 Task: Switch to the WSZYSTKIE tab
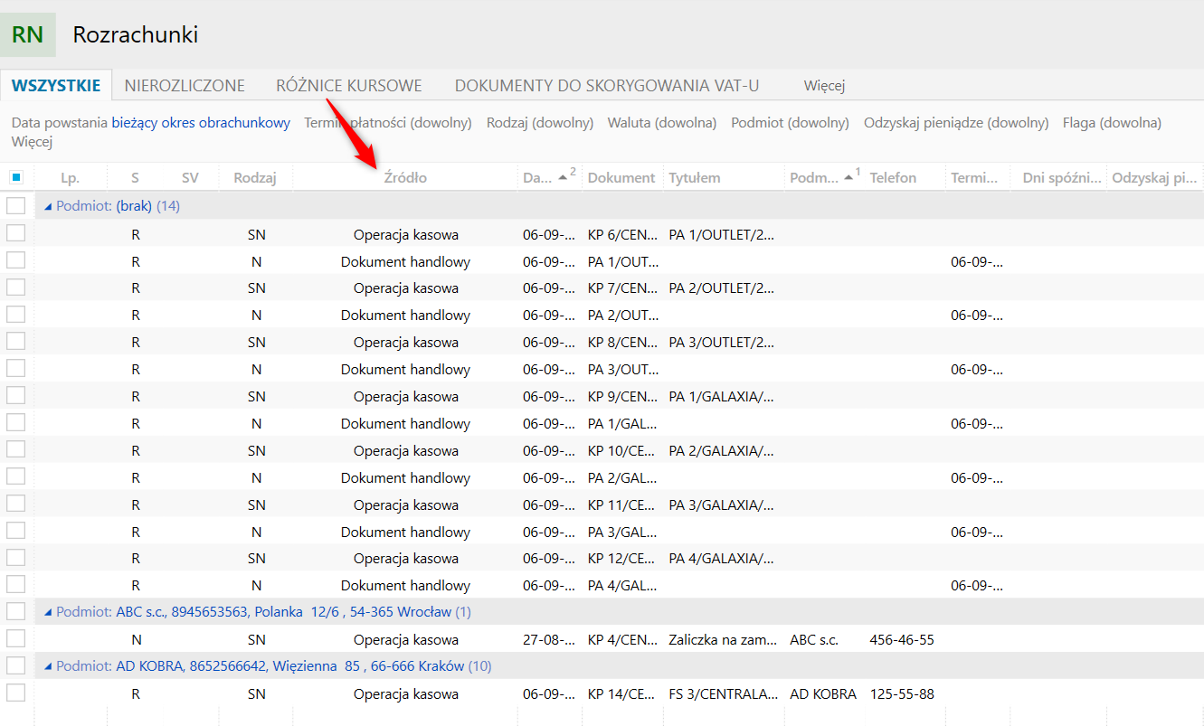tap(56, 86)
